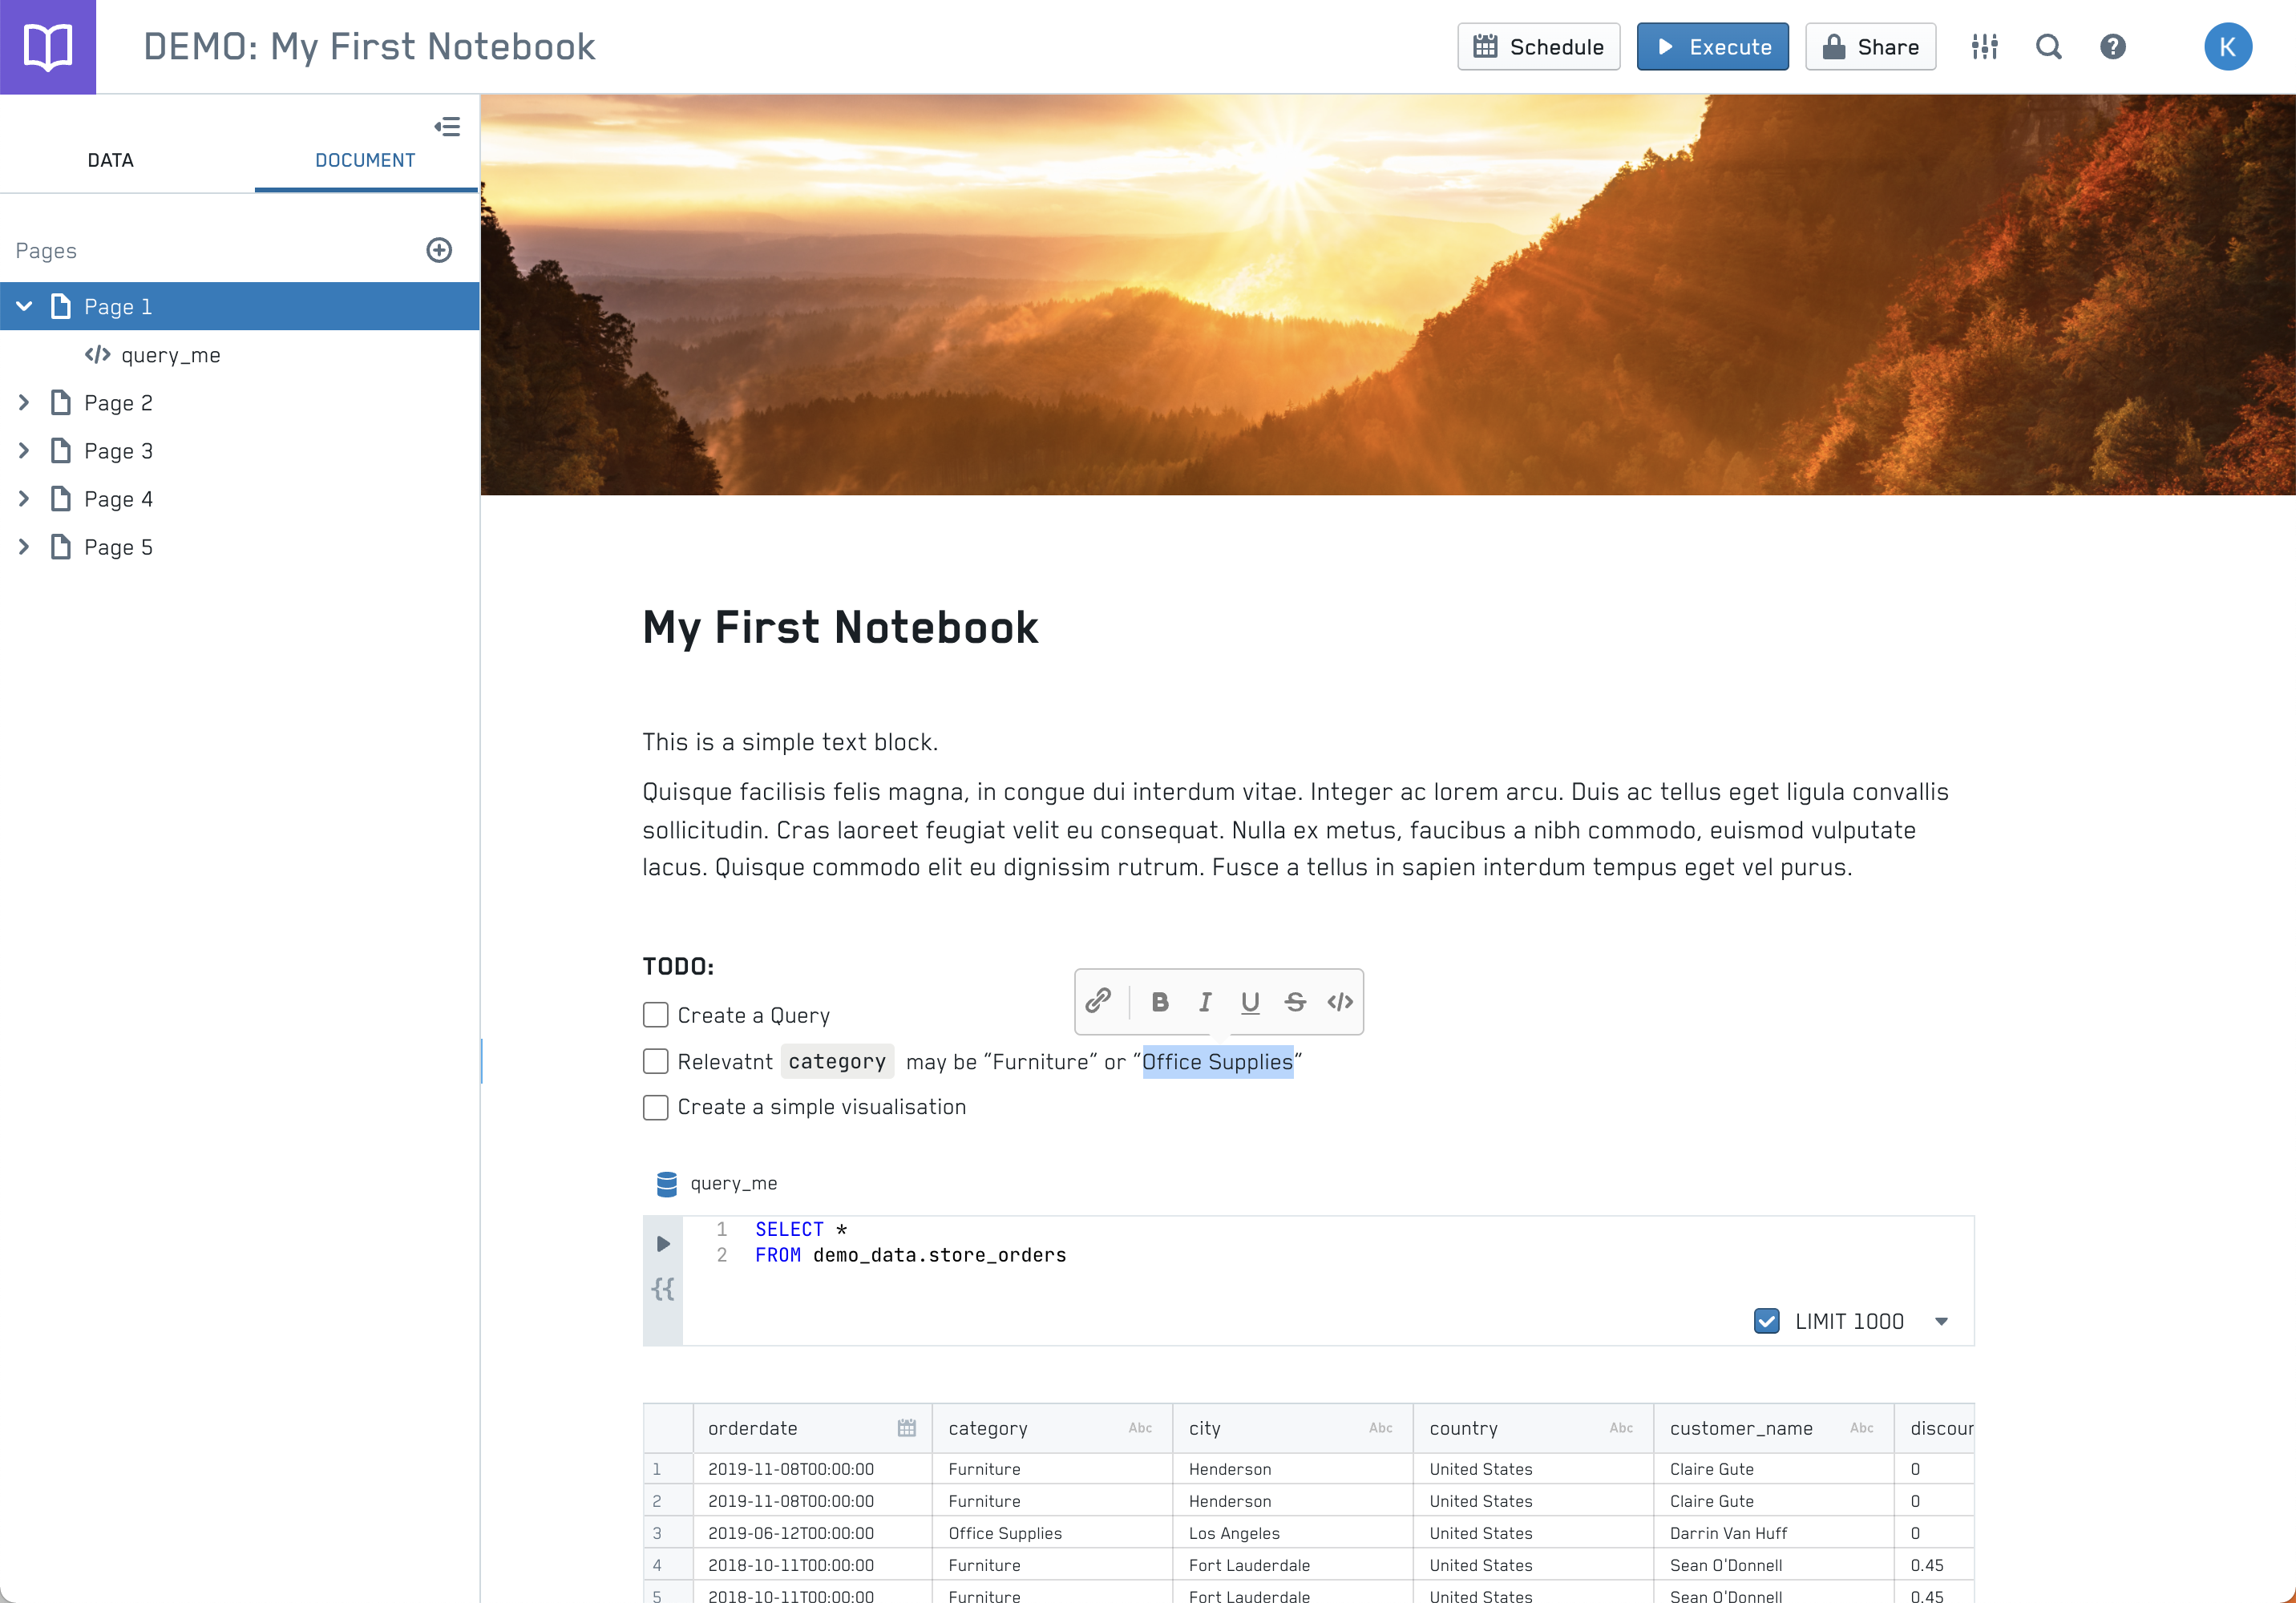The width and height of the screenshot is (2296, 1603).
Task: Check the Create a Query todo item
Action: tap(655, 1015)
